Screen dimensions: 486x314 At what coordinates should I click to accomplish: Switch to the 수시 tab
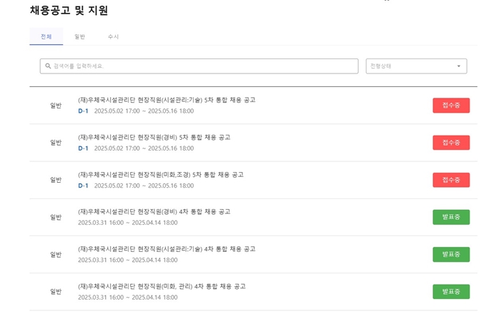click(113, 36)
